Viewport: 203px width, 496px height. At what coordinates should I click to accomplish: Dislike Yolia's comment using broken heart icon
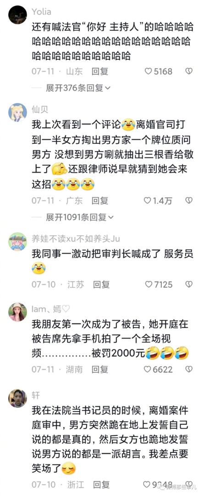(x=189, y=72)
